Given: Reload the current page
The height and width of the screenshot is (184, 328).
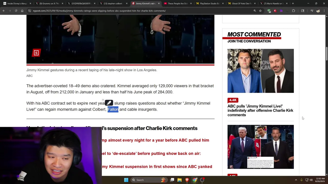Looking at the screenshot, I should click(16, 11).
